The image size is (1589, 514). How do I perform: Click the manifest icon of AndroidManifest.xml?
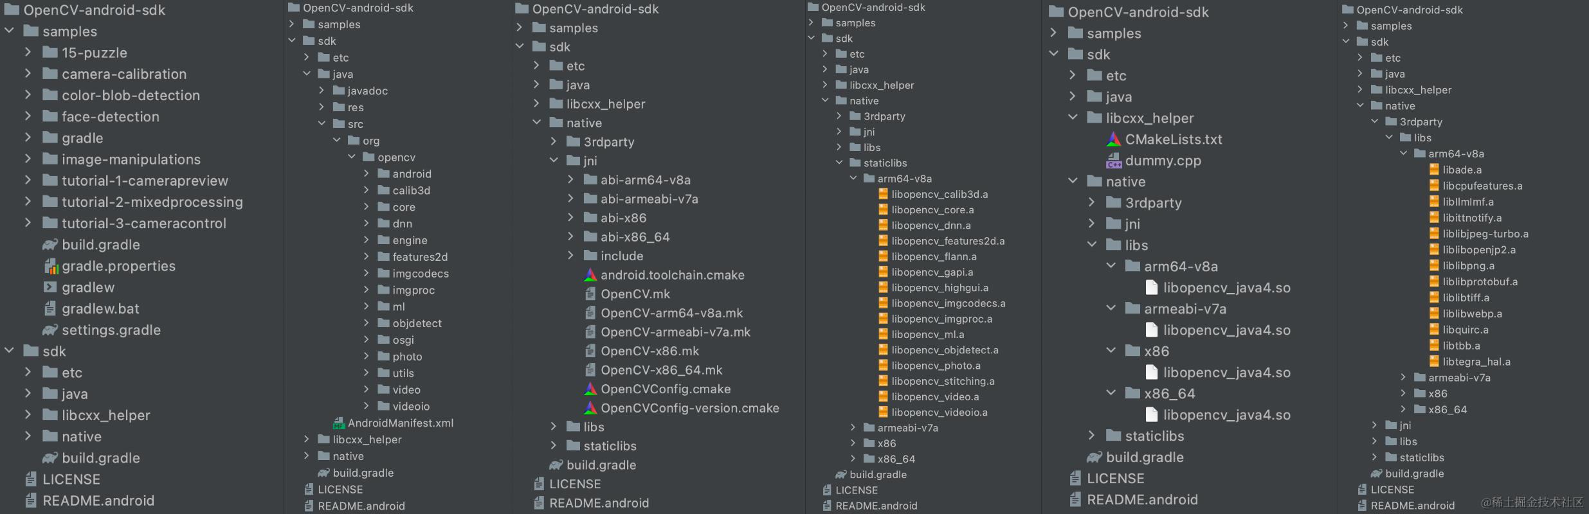(x=339, y=423)
